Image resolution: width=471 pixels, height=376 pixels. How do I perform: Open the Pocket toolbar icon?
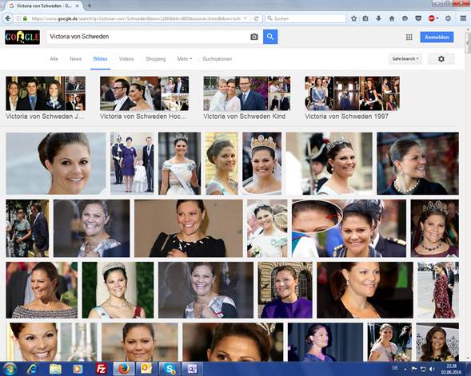pos(418,18)
